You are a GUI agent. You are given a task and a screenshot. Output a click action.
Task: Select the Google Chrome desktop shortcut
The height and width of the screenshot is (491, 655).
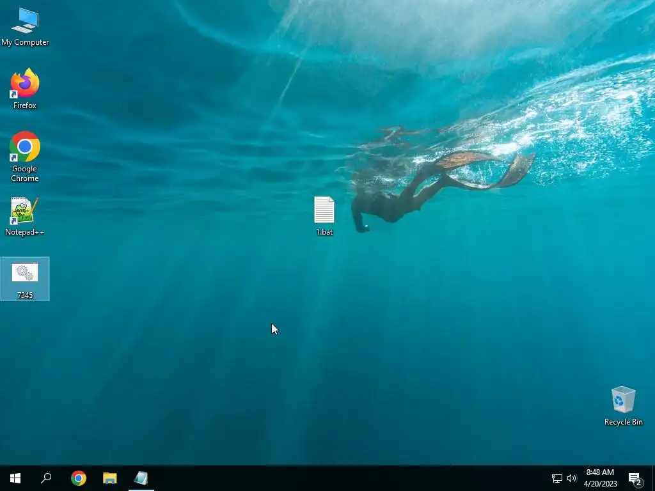(x=25, y=157)
